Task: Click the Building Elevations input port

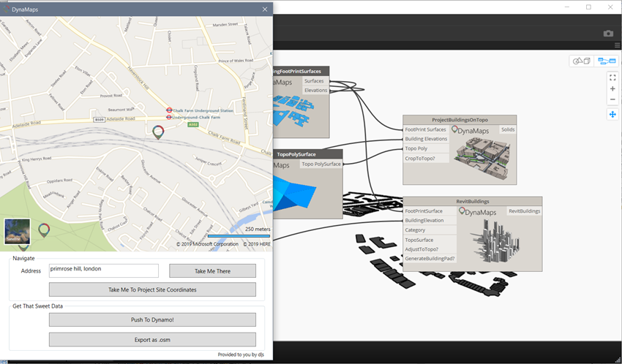Action: click(426, 139)
